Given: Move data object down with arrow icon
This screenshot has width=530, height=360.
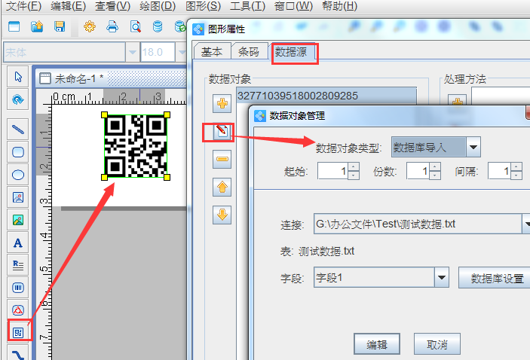Looking at the screenshot, I should pos(222,215).
